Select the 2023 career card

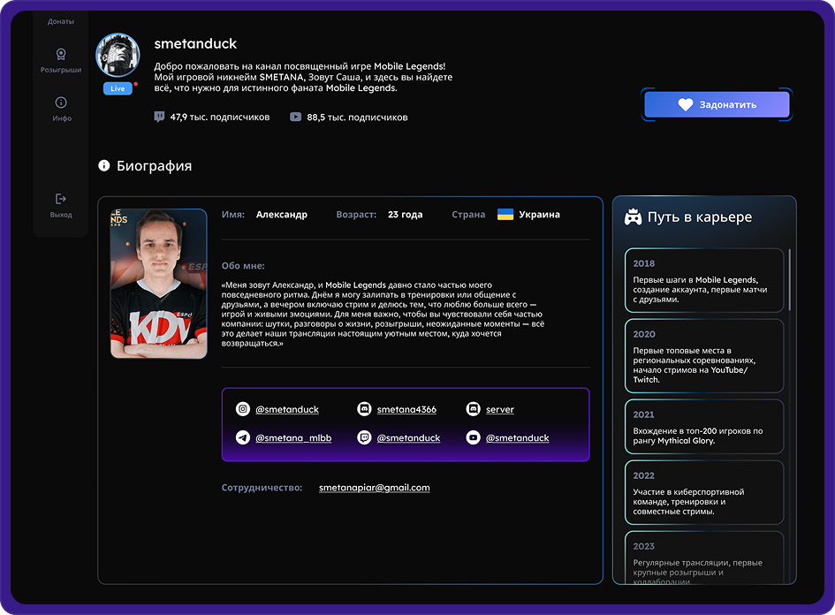pyautogui.click(x=704, y=558)
